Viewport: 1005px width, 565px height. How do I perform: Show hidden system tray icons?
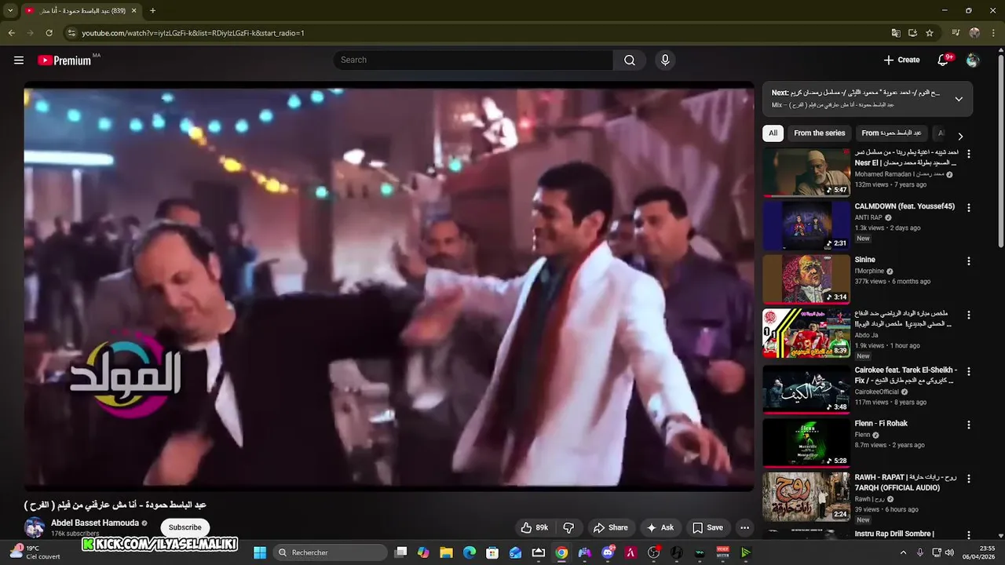click(x=903, y=552)
